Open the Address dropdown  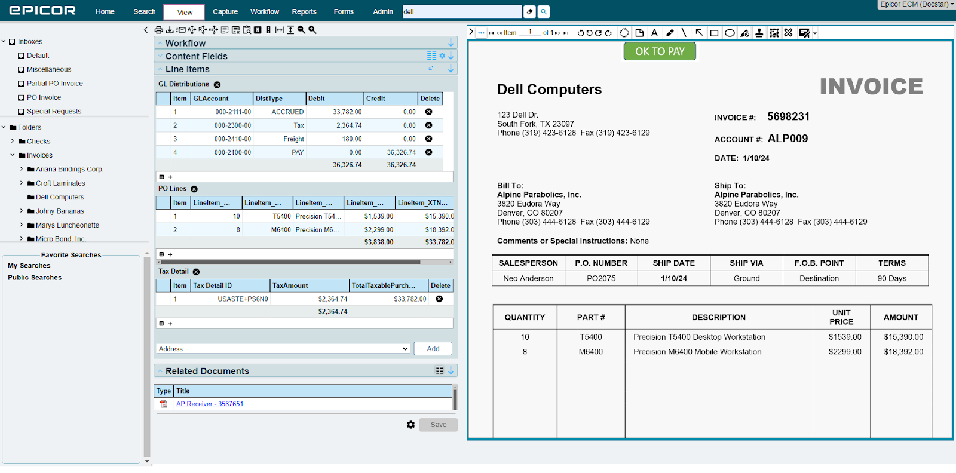[x=283, y=349]
